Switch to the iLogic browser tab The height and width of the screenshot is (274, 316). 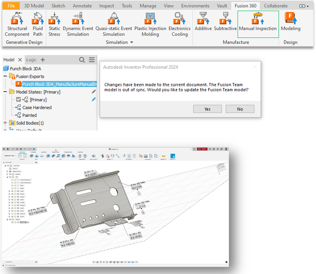31,60
